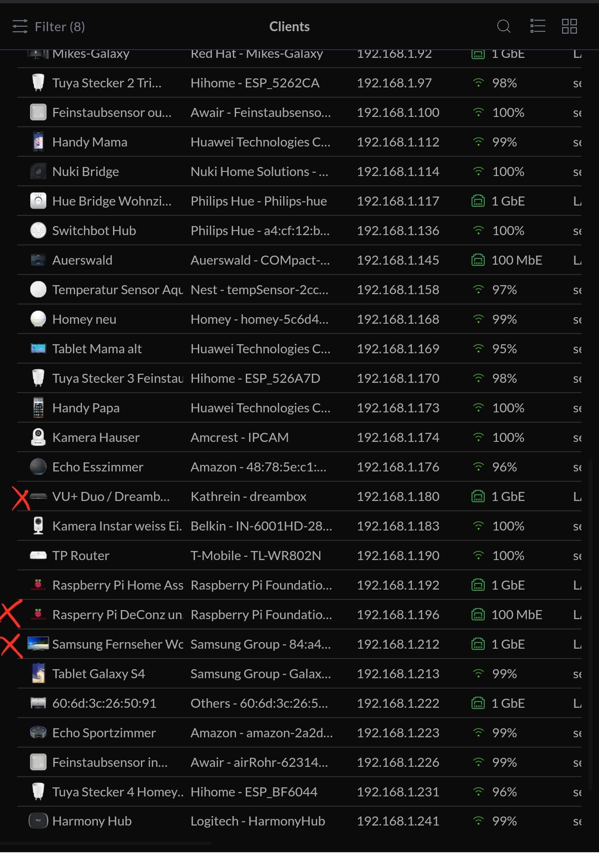Click the search magnifier icon

click(x=504, y=27)
